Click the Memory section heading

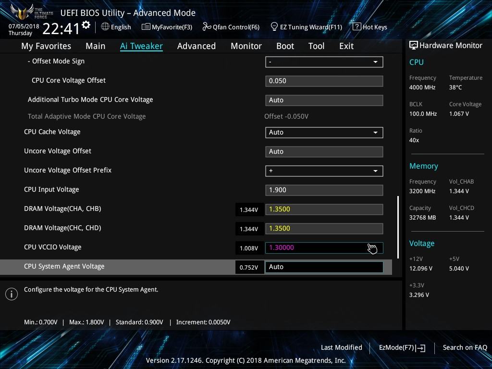(423, 166)
